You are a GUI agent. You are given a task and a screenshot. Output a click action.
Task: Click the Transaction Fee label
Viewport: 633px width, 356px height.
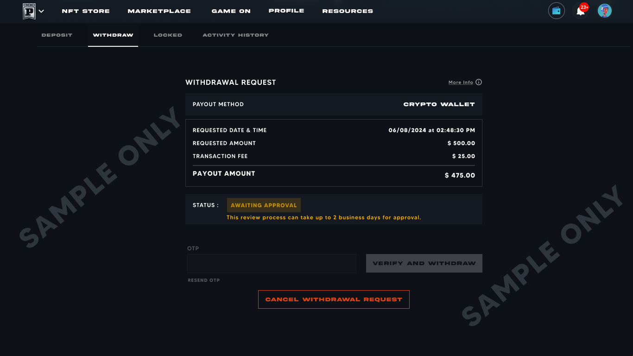[x=220, y=156]
